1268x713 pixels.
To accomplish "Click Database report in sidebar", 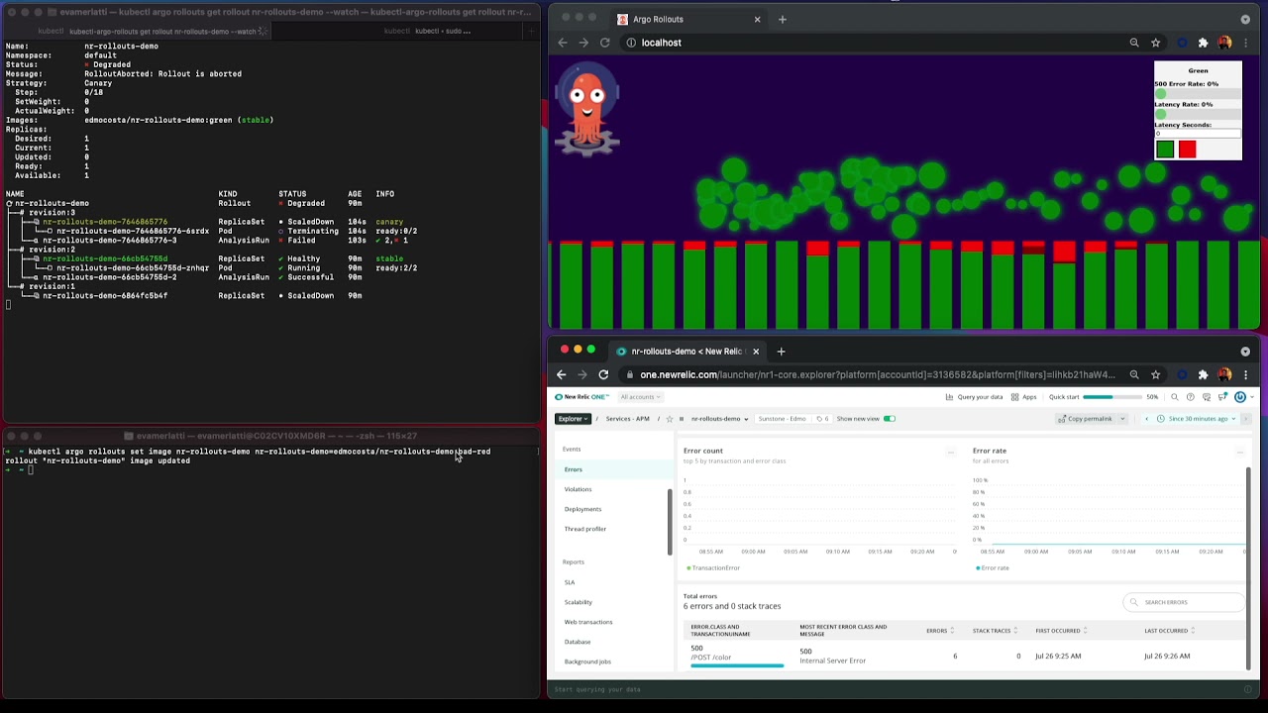I will pos(578,642).
